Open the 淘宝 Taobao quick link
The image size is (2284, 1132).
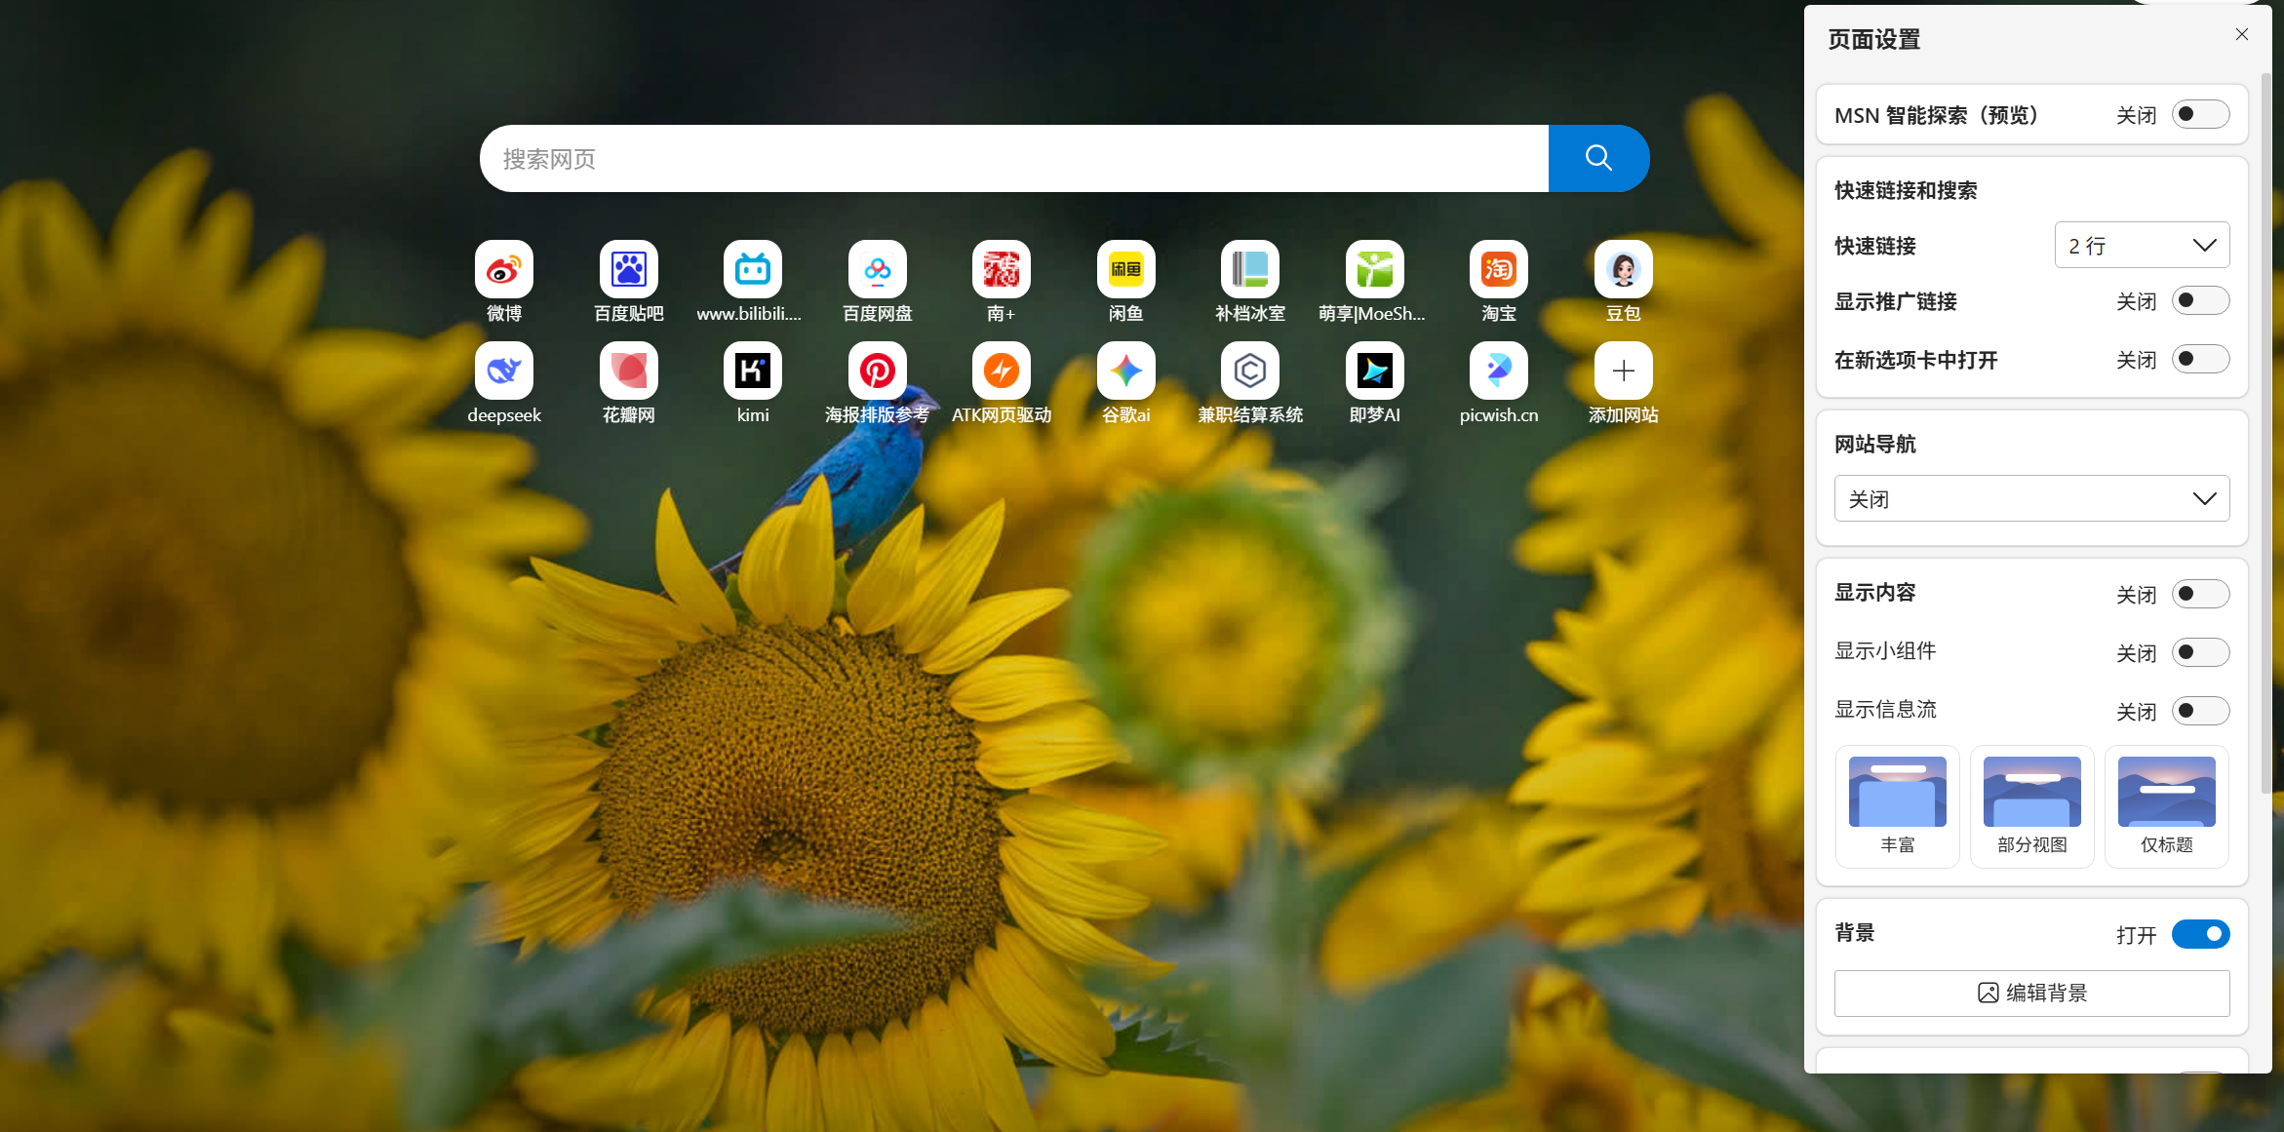click(x=1498, y=269)
